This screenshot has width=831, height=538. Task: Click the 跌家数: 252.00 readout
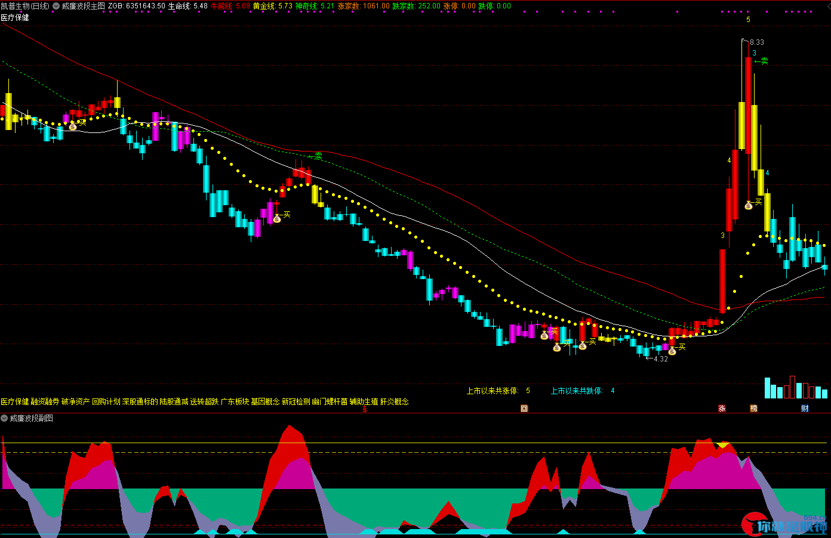(x=416, y=6)
